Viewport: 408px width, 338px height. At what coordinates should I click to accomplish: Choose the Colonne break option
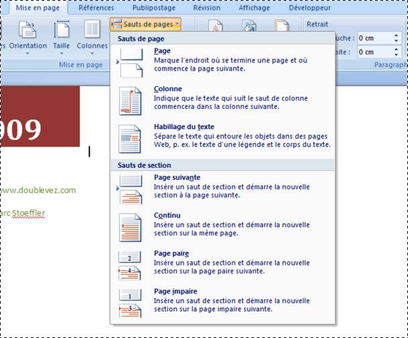tap(222, 101)
